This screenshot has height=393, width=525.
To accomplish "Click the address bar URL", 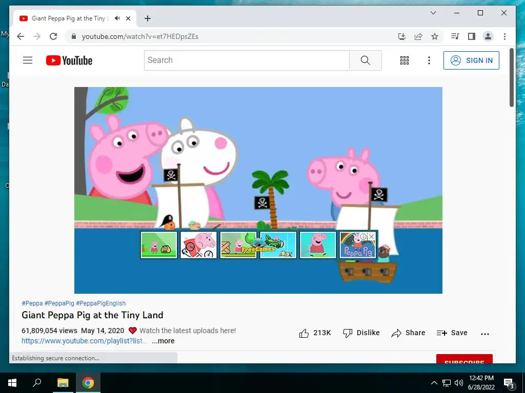I will pyautogui.click(x=140, y=36).
